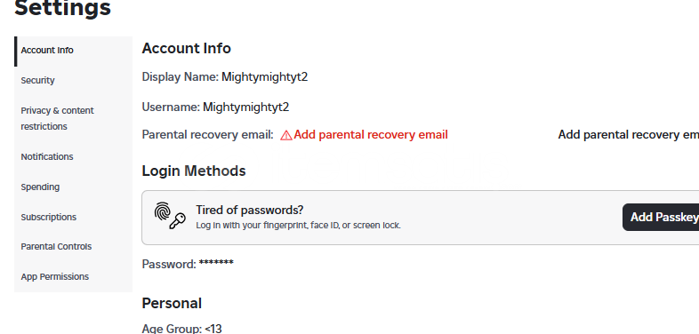Click the Tired of passwords? heading

(250, 211)
